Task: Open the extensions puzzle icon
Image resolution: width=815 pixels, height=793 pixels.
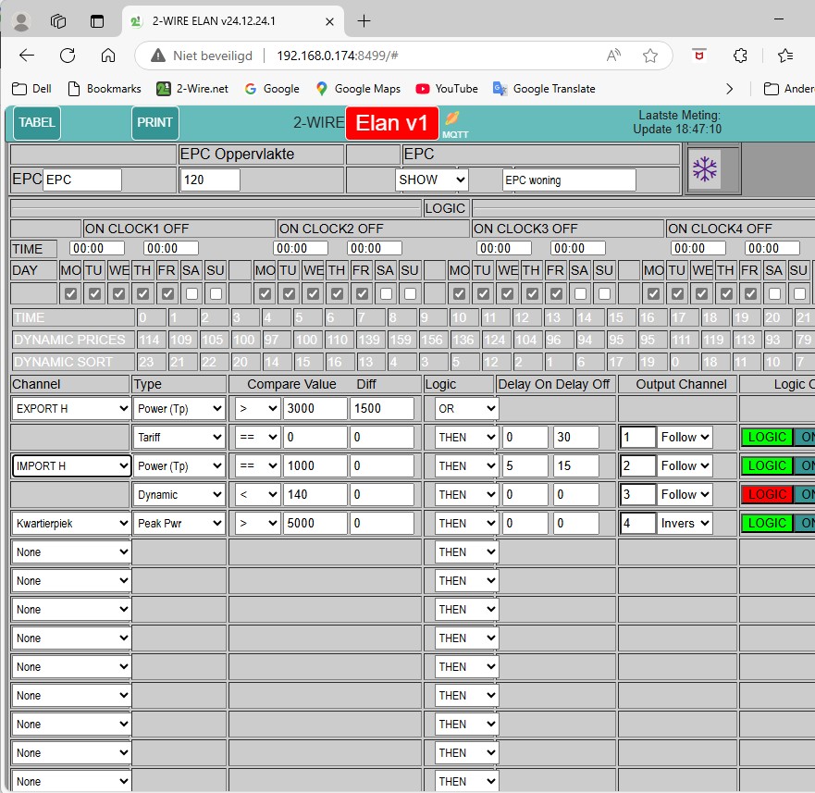Action: click(740, 56)
